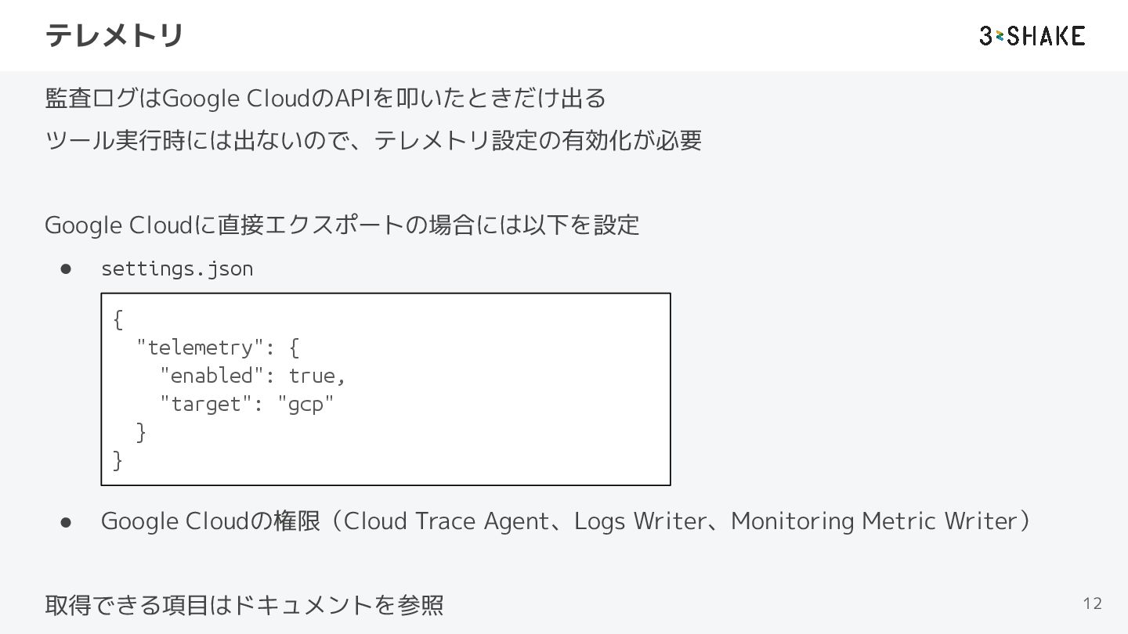The image size is (1128, 634).
Task: Click the slide page number 12
Action: coord(1092,603)
